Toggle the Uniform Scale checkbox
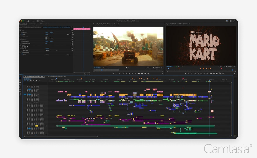 pyautogui.click(x=46, y=38)
